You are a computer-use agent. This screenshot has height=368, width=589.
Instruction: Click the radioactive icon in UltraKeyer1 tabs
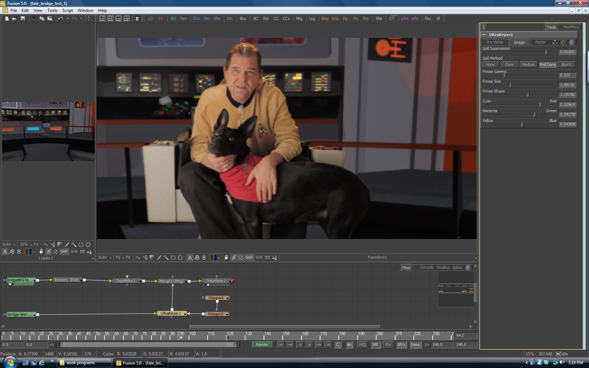coord(555,42)
